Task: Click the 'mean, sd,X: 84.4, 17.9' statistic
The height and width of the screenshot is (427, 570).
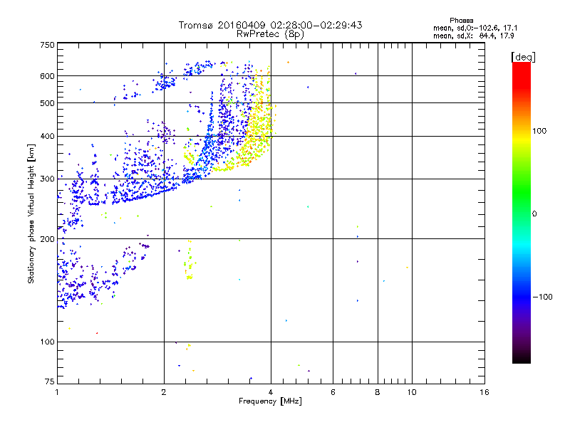Action: click(x=474, y=36)
